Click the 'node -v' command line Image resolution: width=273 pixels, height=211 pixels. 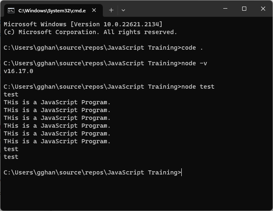click(x=105, y=63)
